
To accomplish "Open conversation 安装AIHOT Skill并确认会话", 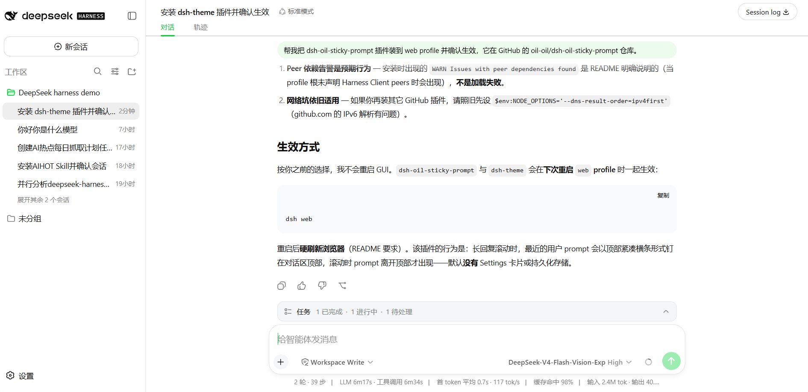I will [71, 166].
